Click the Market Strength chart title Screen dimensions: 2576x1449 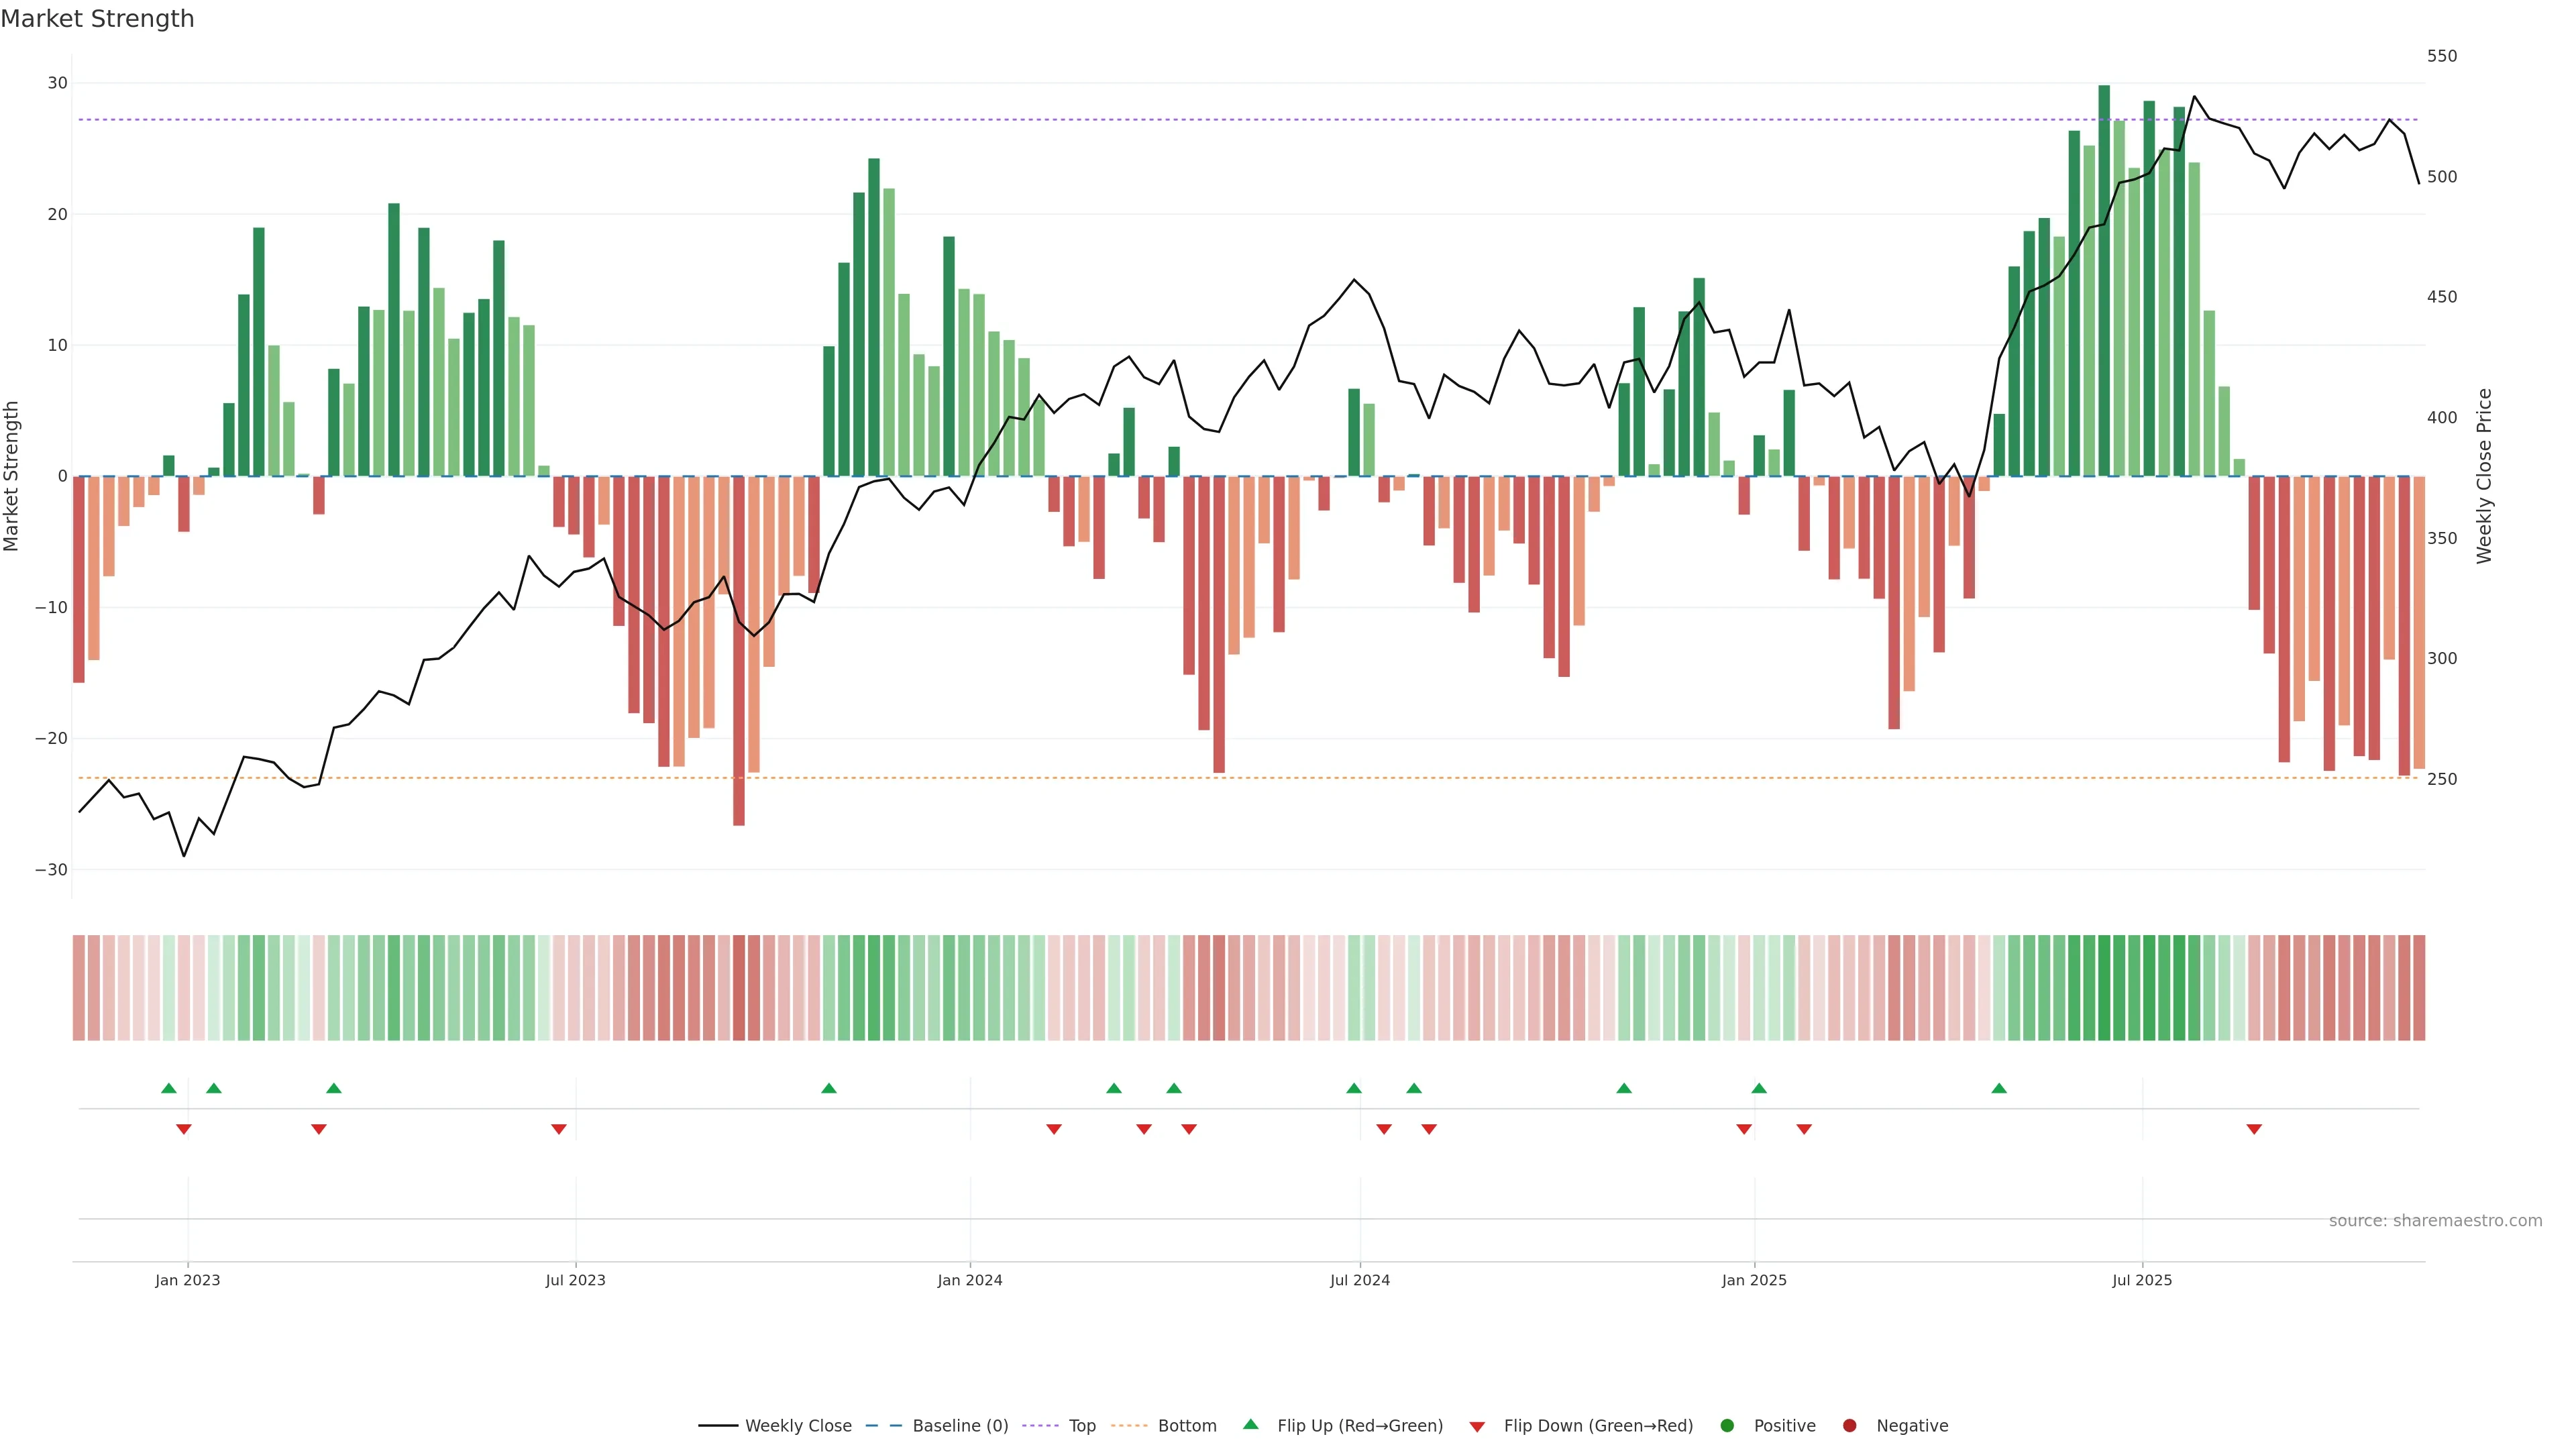97,19
